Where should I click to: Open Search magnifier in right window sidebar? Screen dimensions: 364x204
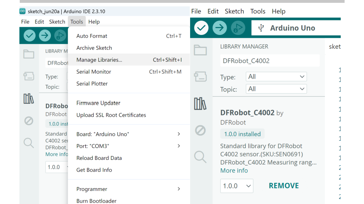click(x=200, y=157)
